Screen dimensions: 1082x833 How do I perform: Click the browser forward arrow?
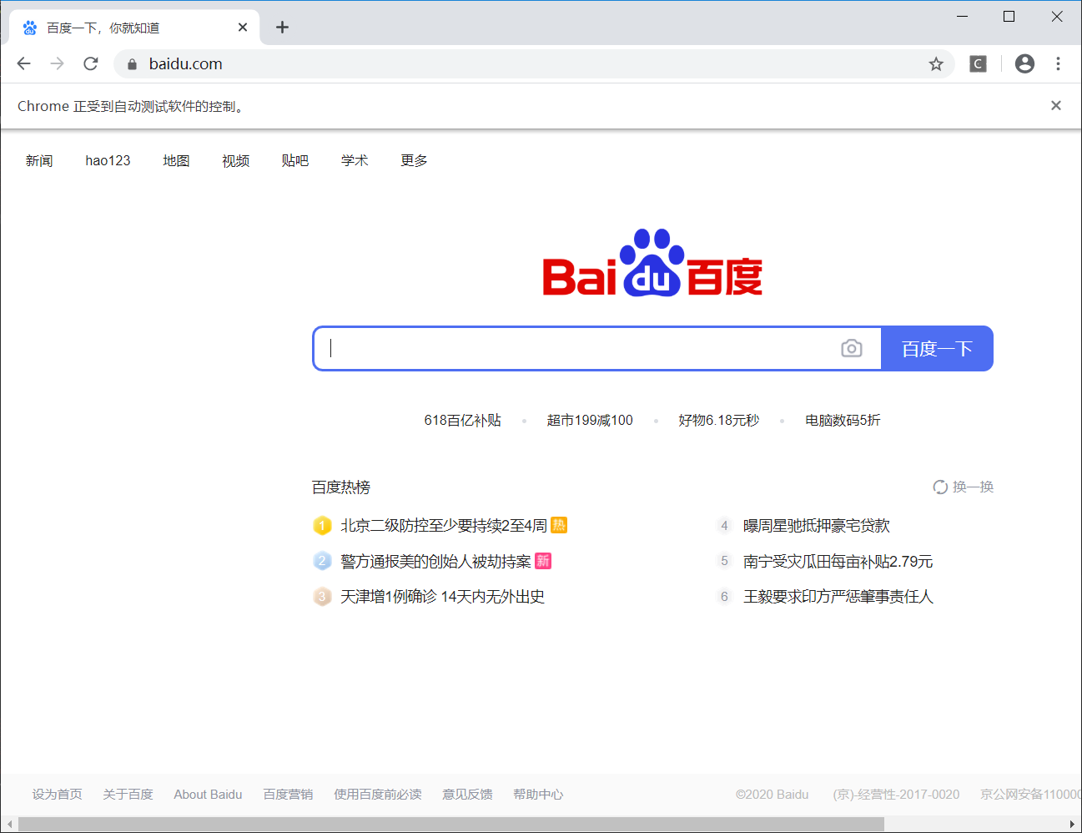coord(57,63)
